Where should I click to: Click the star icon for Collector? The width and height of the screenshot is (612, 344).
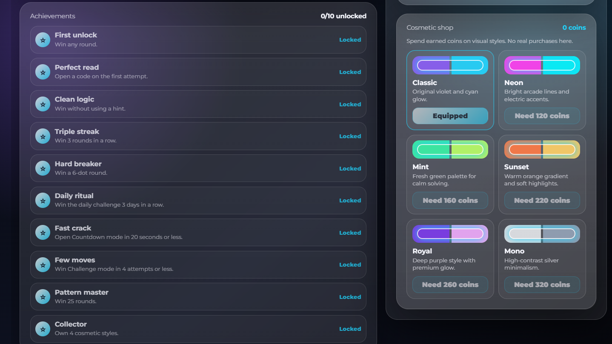pyautogui.click(x=43, y=329)
